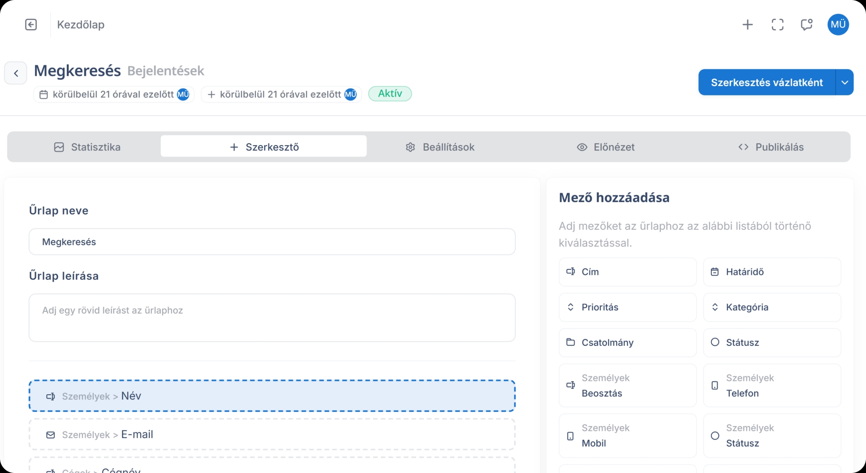Expand the Szerkesztés vázlatként dropdown arrow
Screen dimensions: 866x473
coord(845,82)
